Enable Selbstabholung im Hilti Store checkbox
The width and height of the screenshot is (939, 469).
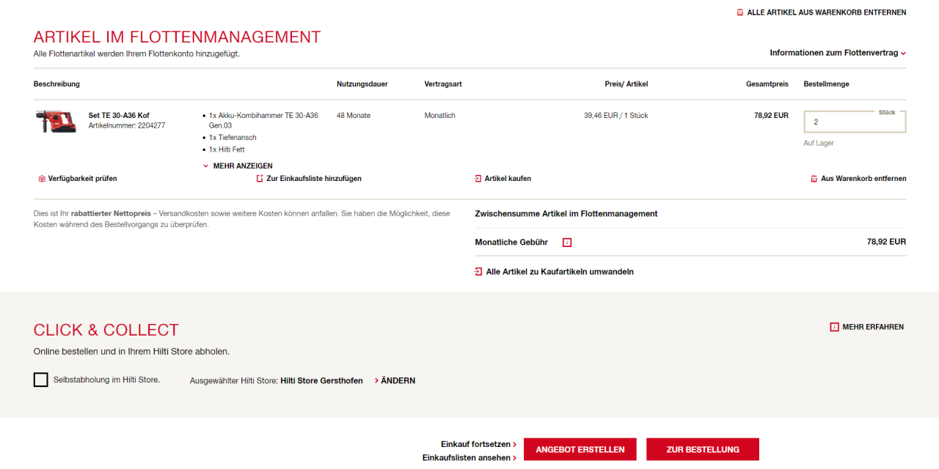tap(41, 380)
